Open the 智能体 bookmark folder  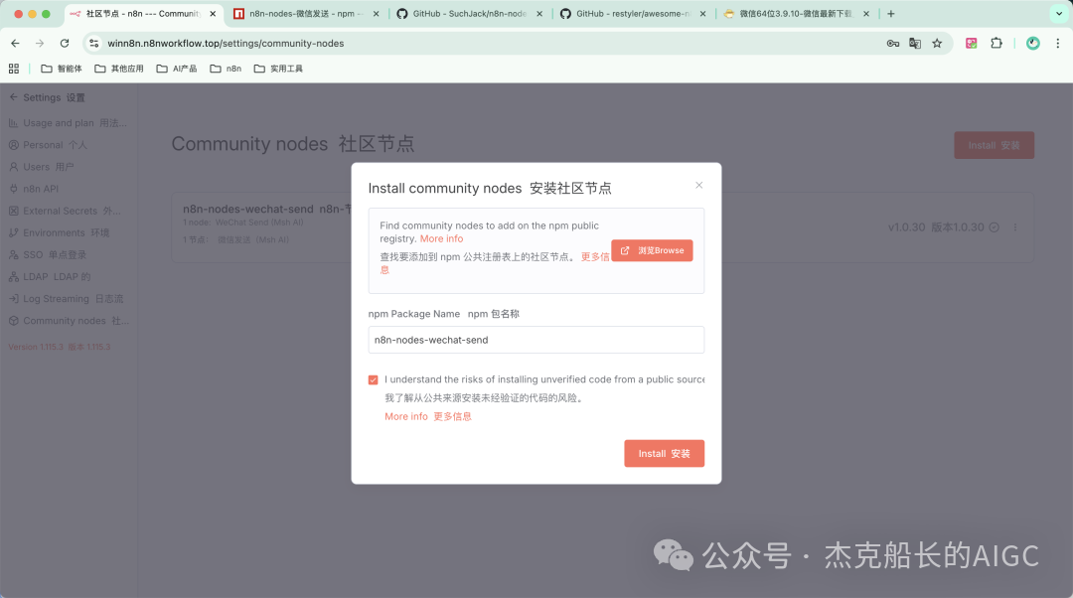62,69
